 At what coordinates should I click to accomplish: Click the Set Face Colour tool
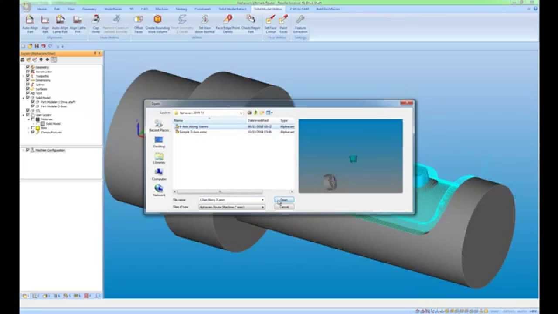point(270,24)
